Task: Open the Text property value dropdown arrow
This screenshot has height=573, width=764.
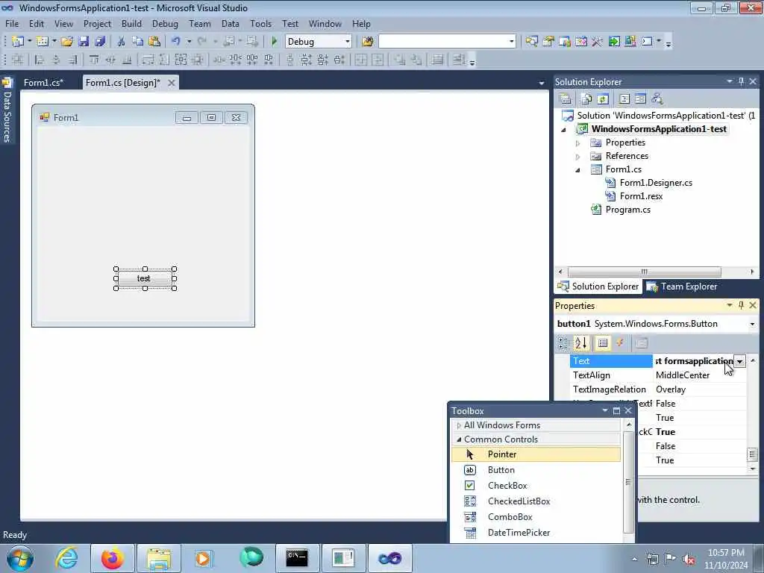Action: pyautogui.click(x=739, y=361)
